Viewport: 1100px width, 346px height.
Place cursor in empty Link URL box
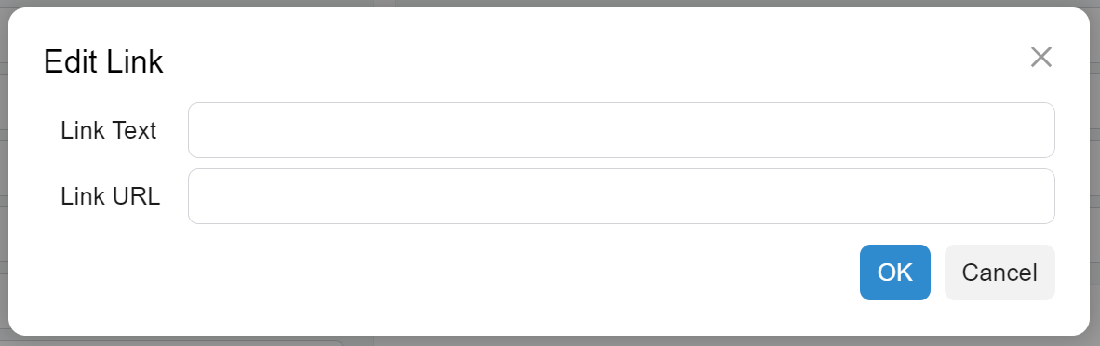coord(622,196)
